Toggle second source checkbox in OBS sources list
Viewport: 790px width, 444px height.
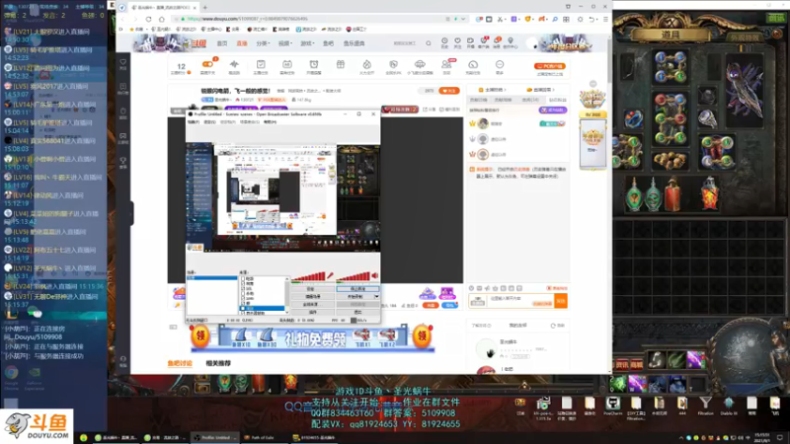(243, 283)
